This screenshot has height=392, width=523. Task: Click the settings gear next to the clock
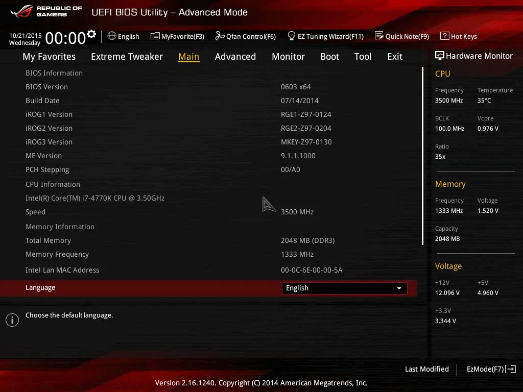91,34
